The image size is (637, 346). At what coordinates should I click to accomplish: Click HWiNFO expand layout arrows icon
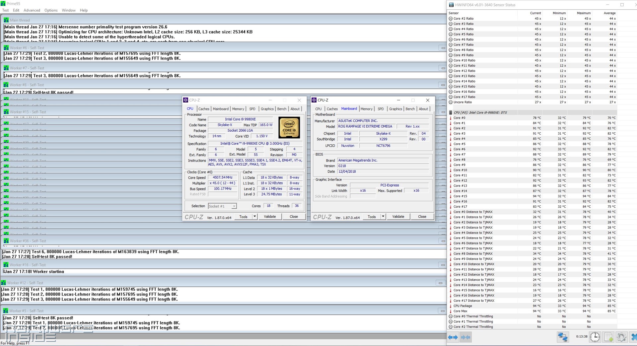(453, 337)
